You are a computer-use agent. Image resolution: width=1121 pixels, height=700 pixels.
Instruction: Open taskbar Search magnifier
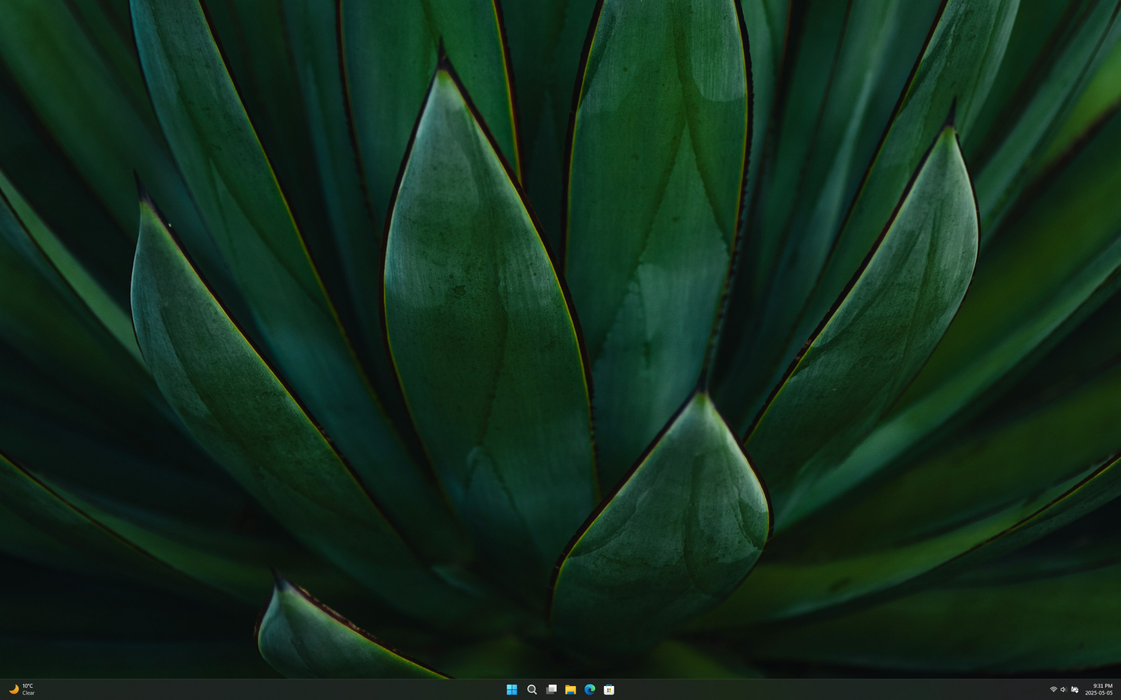point(532,689)
